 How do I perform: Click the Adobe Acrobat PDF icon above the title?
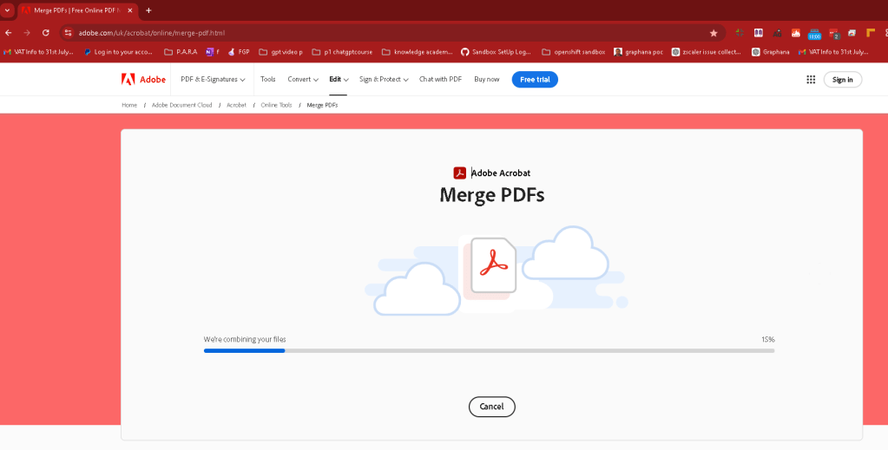pos(459,173)
